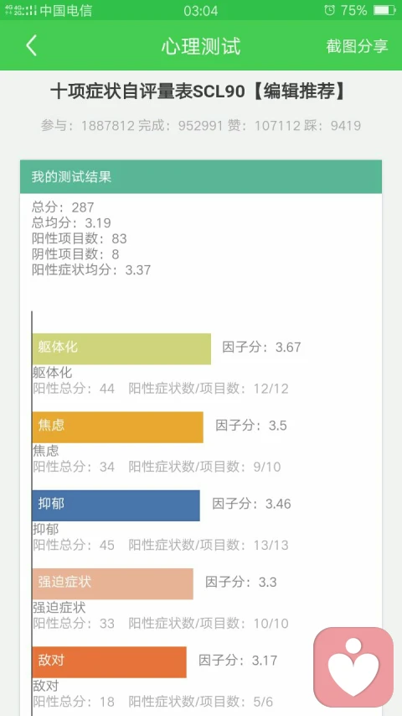Select the SCL90 test title text
402x716 pixels.
tap(198, 91)
